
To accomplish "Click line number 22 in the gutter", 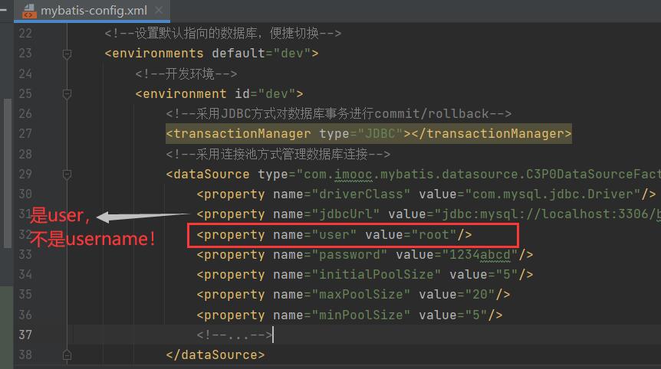I will [25, 33].
